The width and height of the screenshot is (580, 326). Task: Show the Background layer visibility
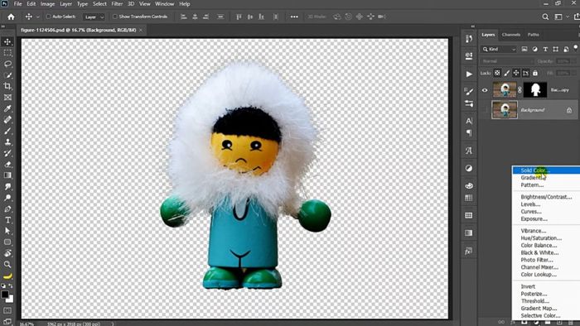(x=485, y=110)
